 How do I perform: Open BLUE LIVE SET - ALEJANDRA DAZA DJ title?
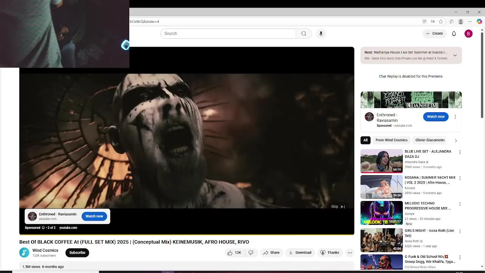click(x=428, y=154)
